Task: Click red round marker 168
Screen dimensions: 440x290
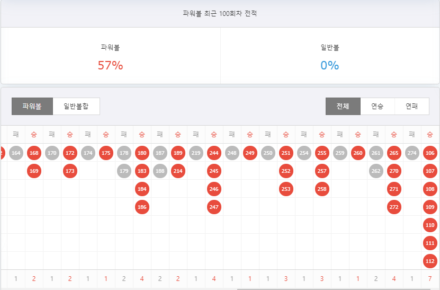Action: (x=34, y=153)
